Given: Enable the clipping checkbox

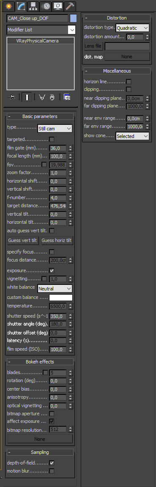Looking at the screenshot, I should (x=129, y=90).
